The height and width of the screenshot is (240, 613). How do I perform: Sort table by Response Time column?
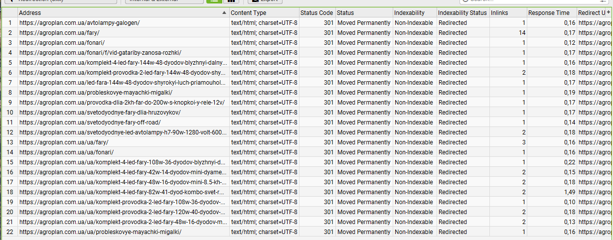[551, 12]
